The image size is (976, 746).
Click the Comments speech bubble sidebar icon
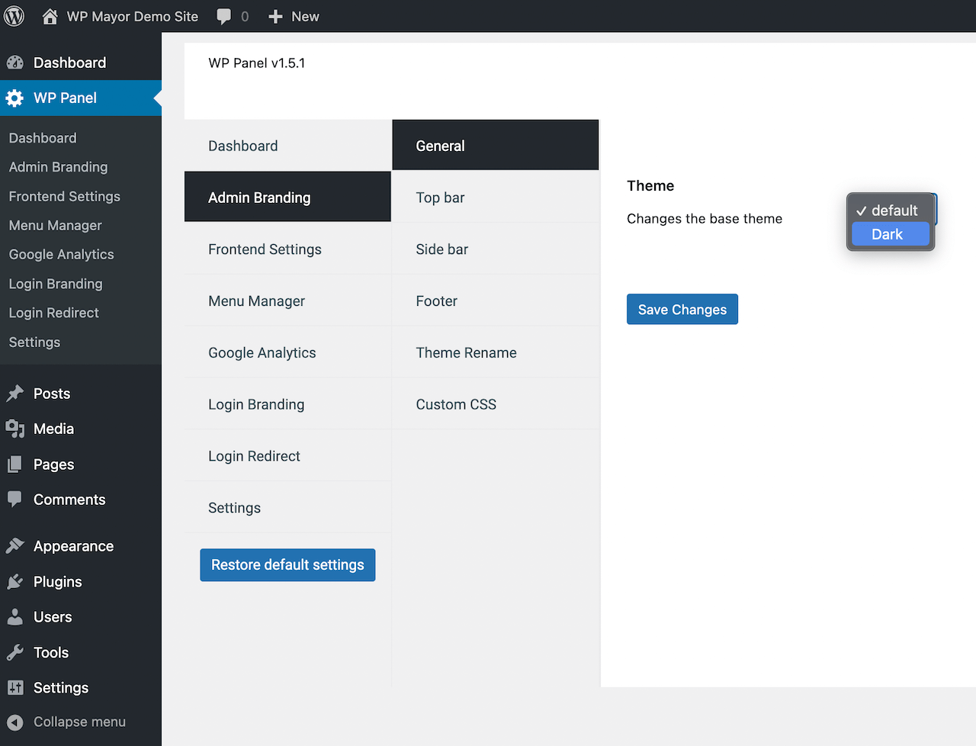[x=14, y=500]
